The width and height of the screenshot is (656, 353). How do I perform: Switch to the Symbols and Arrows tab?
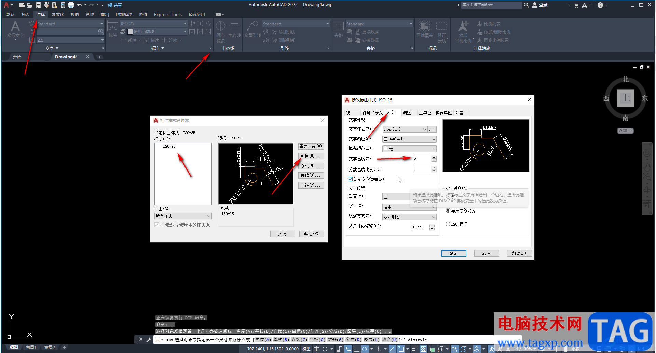click(x=372, y=113)
